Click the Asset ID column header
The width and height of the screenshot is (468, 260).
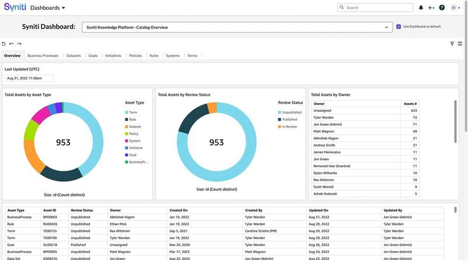(50, 210)
